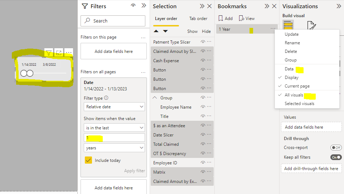Collapse the Group layer in Selection
Image resolution: width=344 pixels, height=194 pixels.
[x=155, y=98]
